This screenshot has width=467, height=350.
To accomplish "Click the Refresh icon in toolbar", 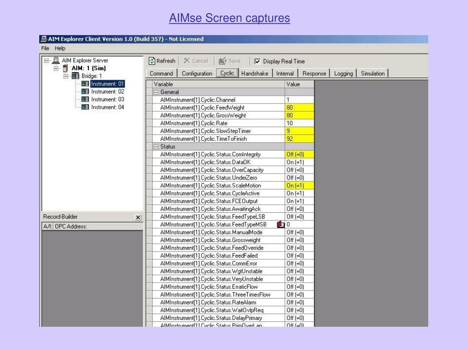I will click(x=152, y=61).
